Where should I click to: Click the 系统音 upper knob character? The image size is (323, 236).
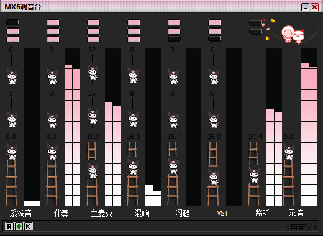(12, 76)
